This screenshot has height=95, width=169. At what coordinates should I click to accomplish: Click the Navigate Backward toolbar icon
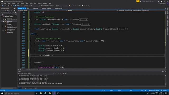(x=3, y=6)
